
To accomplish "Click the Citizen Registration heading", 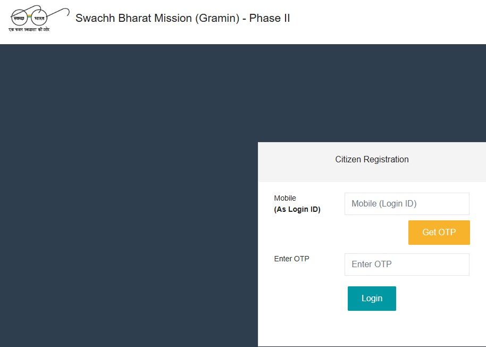I will 372,159.
